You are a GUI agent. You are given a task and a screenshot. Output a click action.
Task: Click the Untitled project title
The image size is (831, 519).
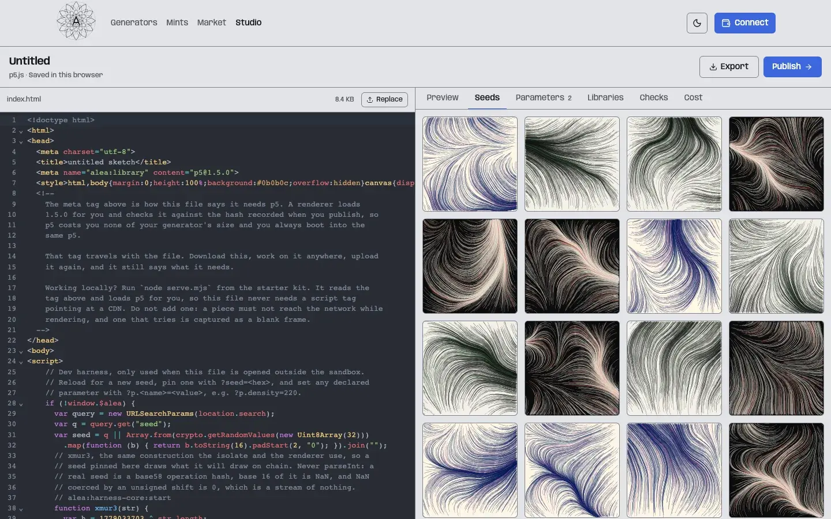point(29,61)
